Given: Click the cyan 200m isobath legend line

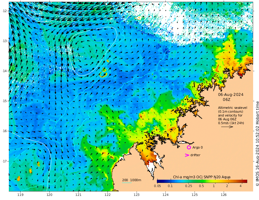Looking at the screenshot, I should pos(127,183).
